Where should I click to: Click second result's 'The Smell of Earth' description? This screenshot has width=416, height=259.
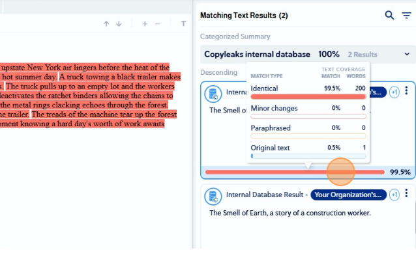click(290, 213)
